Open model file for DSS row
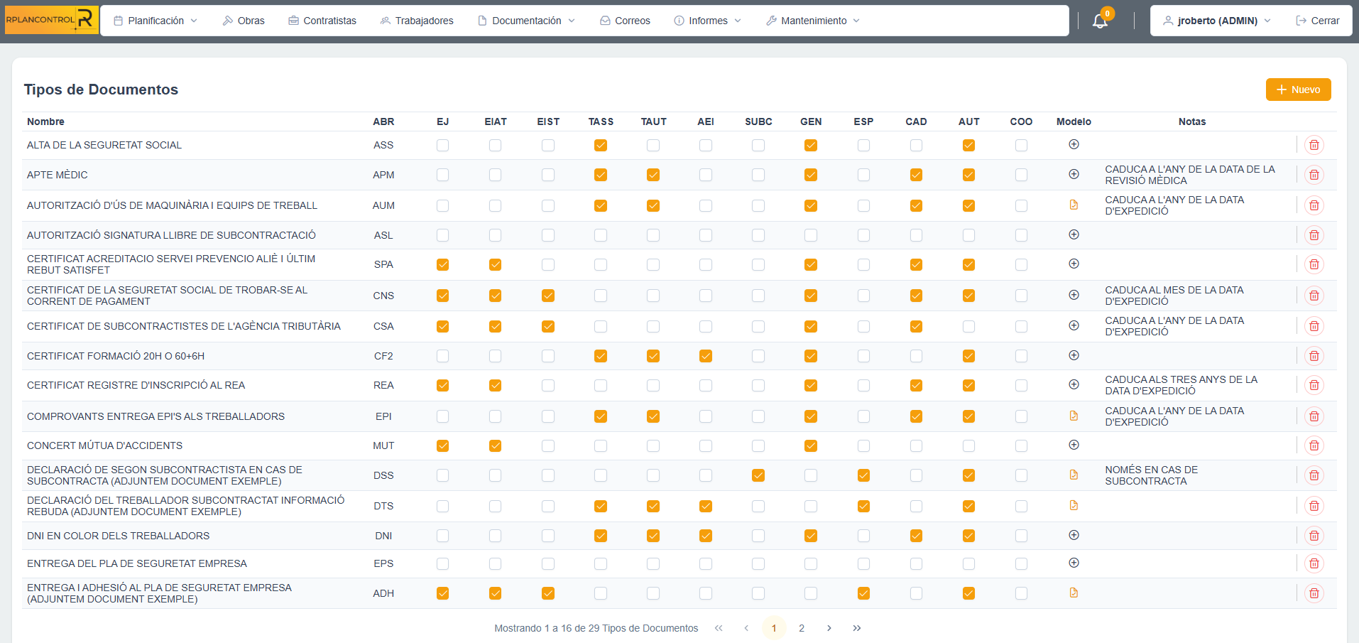The width and height of the screenshot is (1359, 643). [x=1074, y=475]
